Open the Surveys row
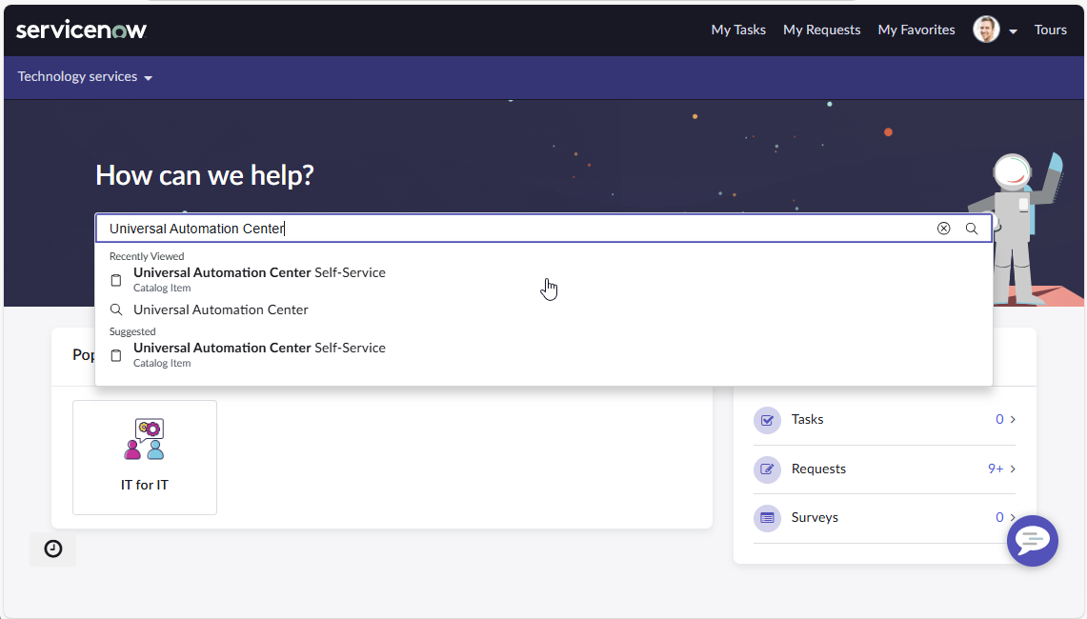This screenshot has height=619, width=1087. pos(885,518)
